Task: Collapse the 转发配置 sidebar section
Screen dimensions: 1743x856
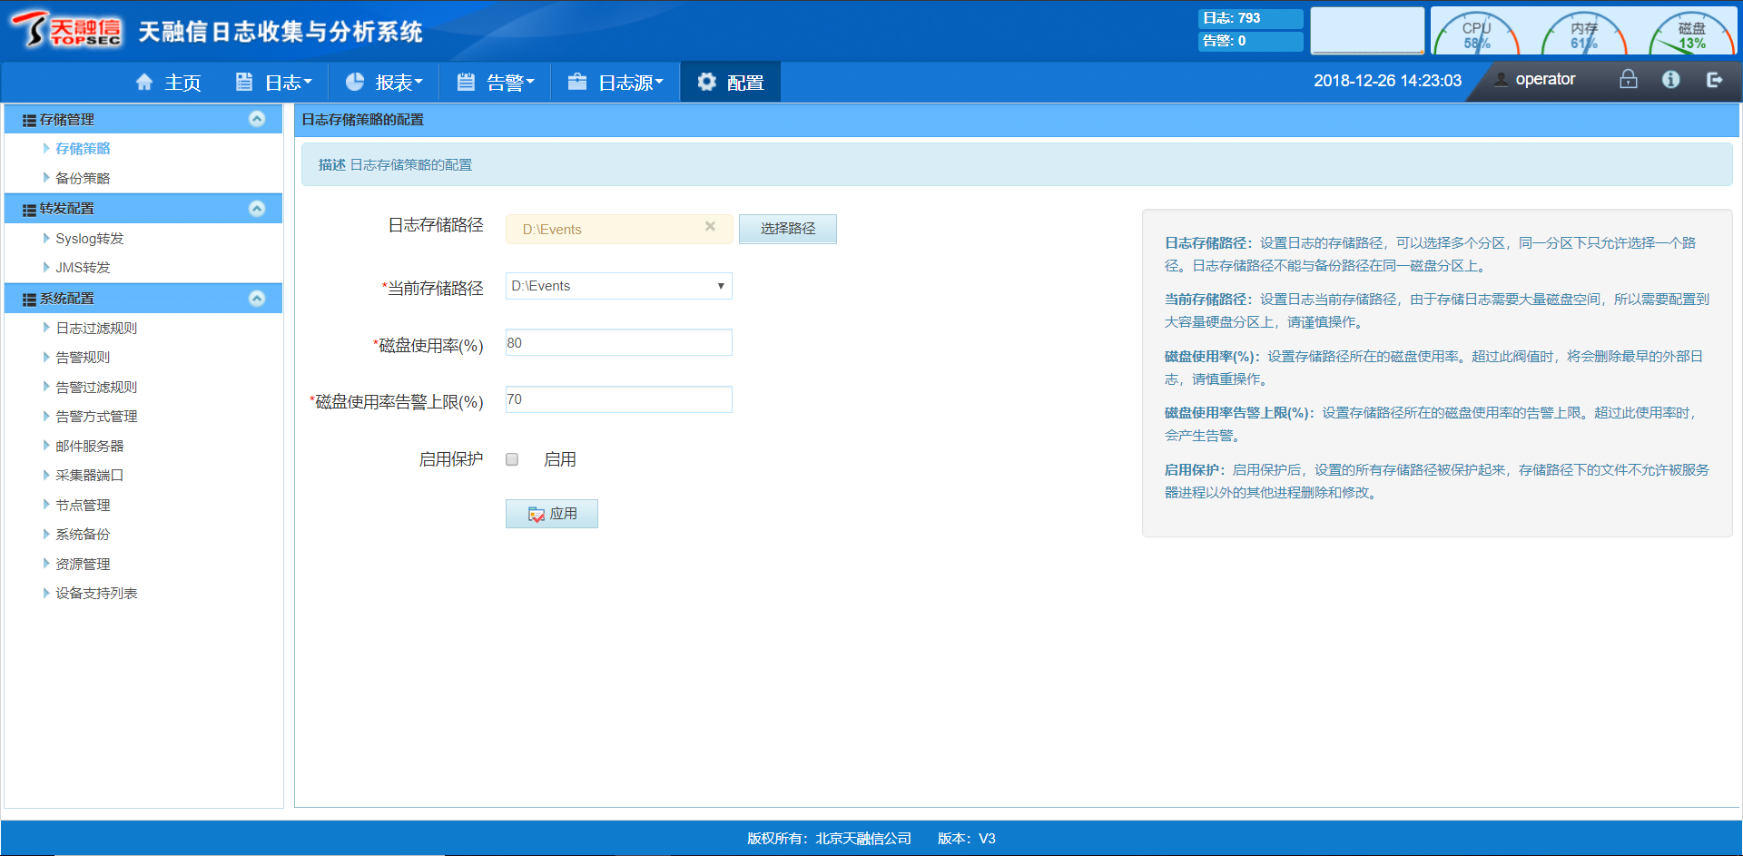Action: [257, 209]
